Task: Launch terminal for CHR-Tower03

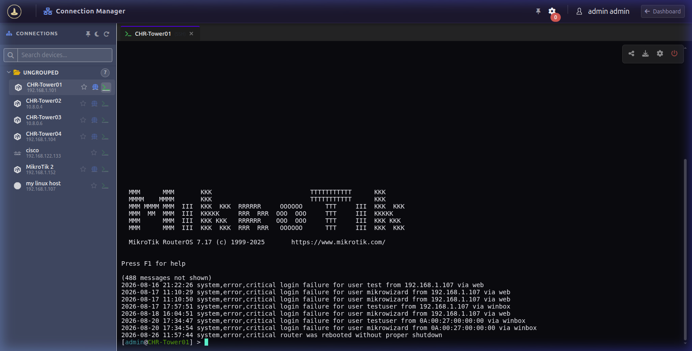Action: (x=105, y=120)
